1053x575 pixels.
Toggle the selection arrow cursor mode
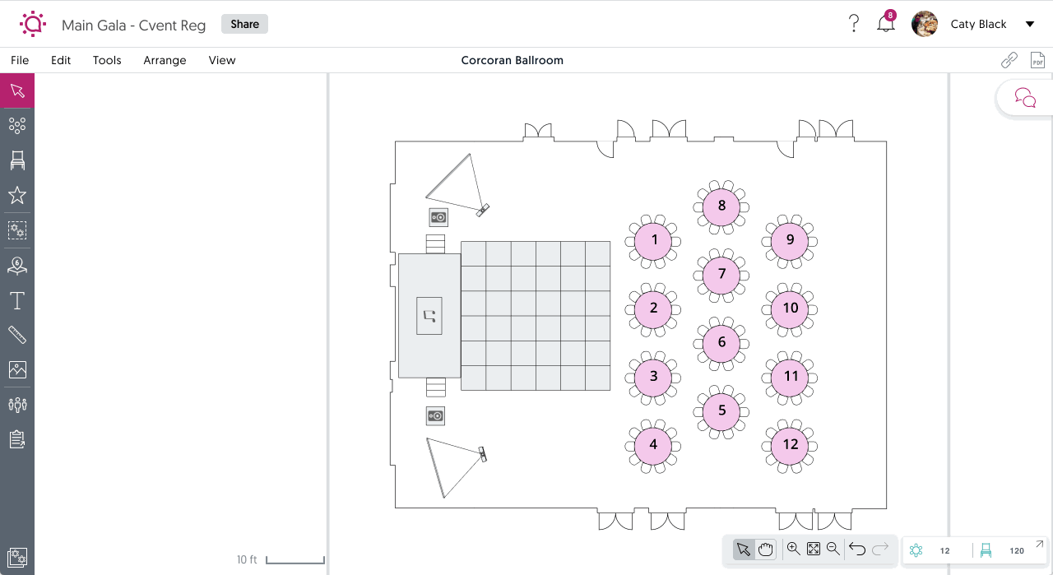coord(744,548)
